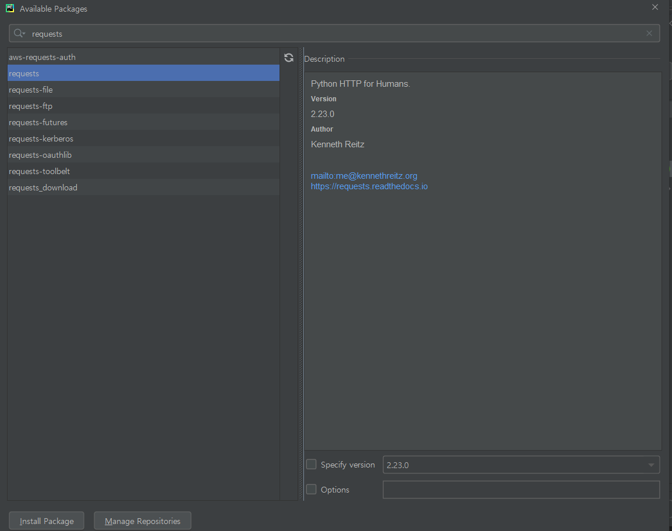This screenshot has width=672, height=531.
Task: Enable the Options checkbox
Action: (311, 490)
